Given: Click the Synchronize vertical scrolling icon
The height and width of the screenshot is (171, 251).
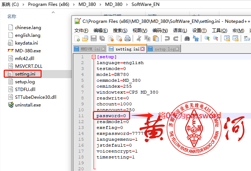Looking at the screenshot, I should coord(227,38).
